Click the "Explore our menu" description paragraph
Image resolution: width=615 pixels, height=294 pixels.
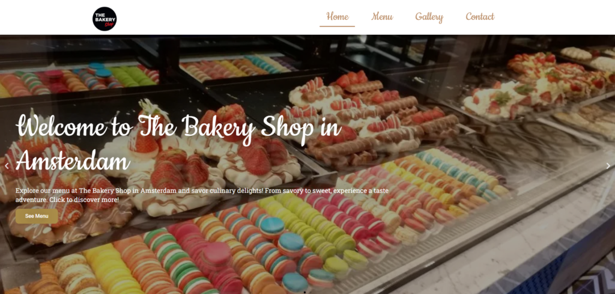tap(202, 195)
